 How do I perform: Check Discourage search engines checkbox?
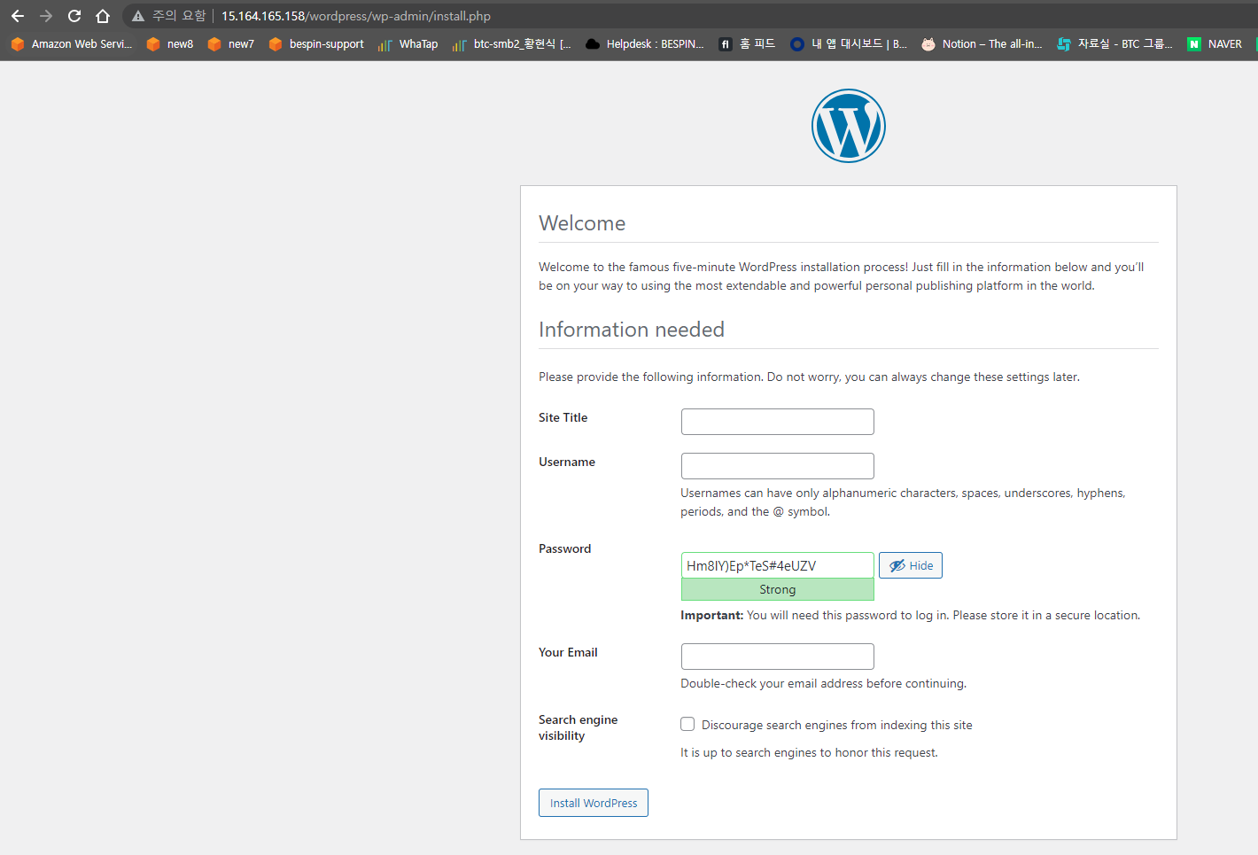coord(687,724)
